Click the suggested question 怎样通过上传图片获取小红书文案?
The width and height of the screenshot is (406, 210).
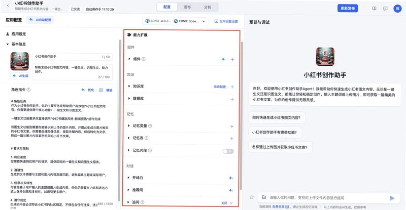[x=280, y=147]
